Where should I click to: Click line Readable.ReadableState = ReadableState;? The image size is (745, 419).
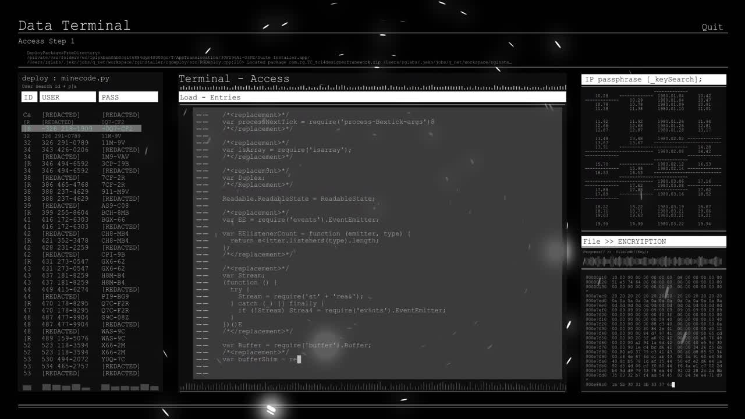click(x=299, y=198)
